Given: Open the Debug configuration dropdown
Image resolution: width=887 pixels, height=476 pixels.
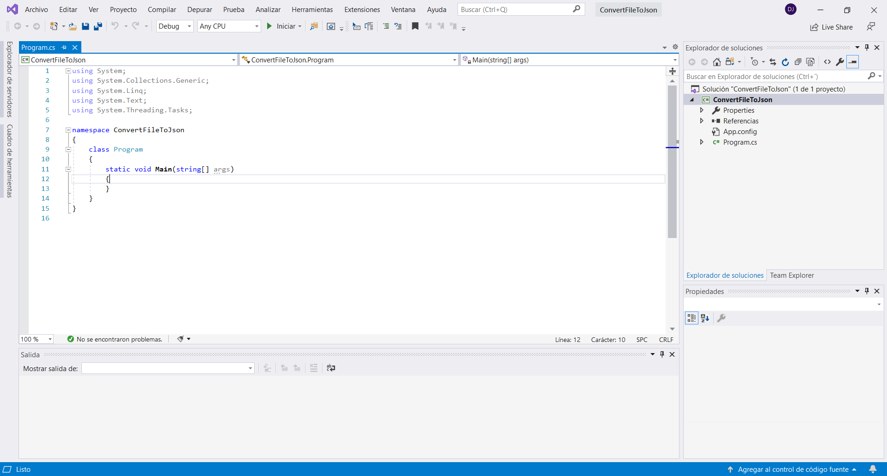Looking at the screenshot, I should pyautogui.click(x=175, y=26).
